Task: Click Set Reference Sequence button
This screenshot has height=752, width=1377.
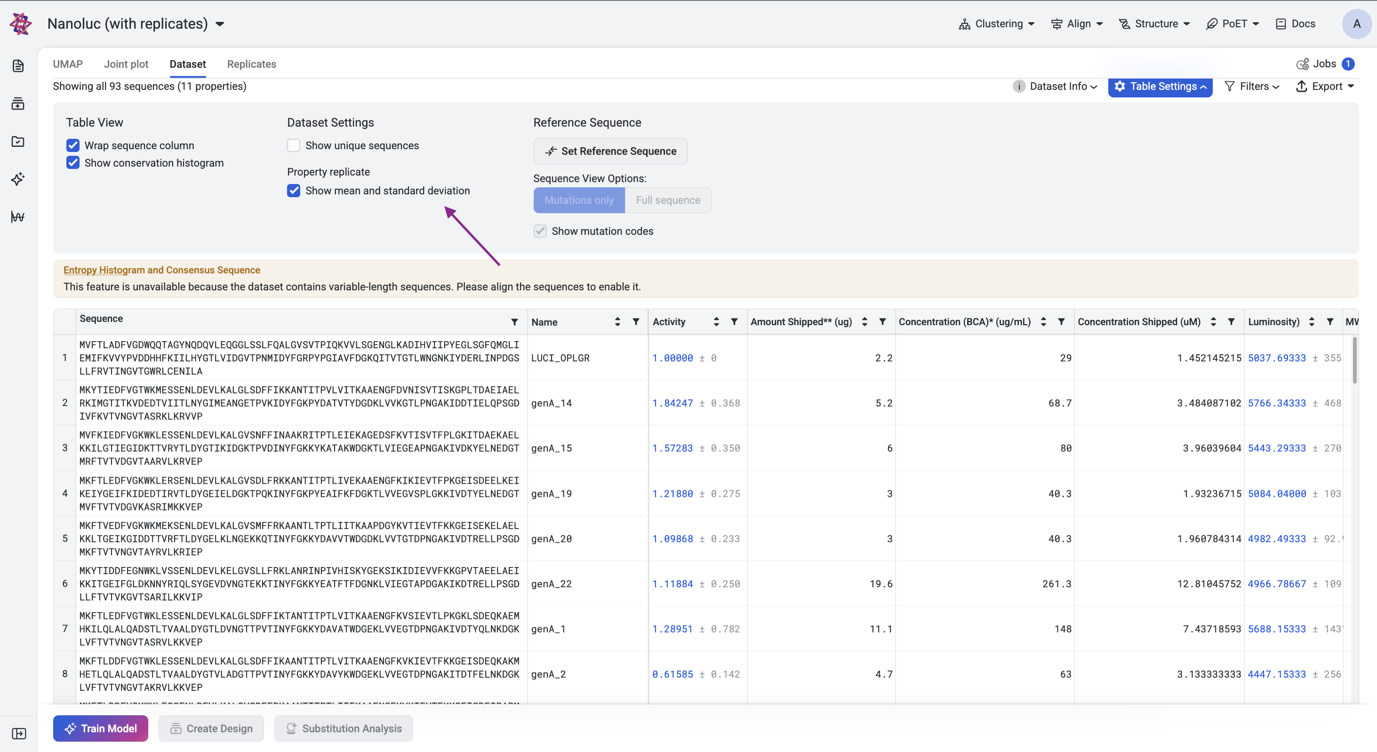Action: (x=610, y=151)
